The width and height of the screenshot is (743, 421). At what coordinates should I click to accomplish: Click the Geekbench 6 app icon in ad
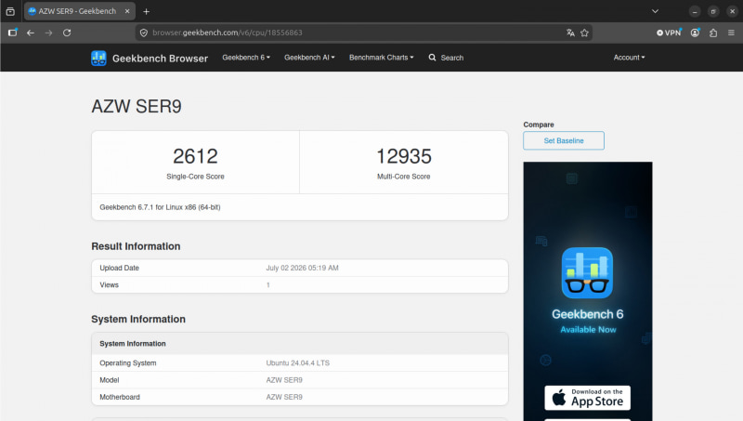[x=587, y=272]
